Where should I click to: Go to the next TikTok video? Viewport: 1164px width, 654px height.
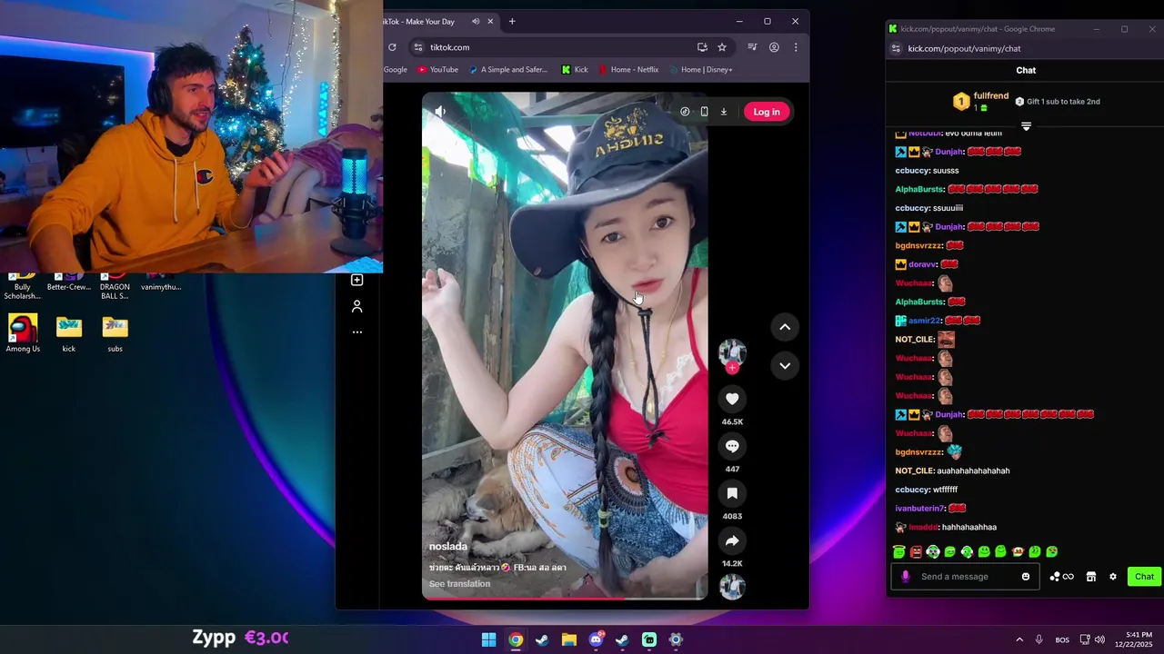785,365
